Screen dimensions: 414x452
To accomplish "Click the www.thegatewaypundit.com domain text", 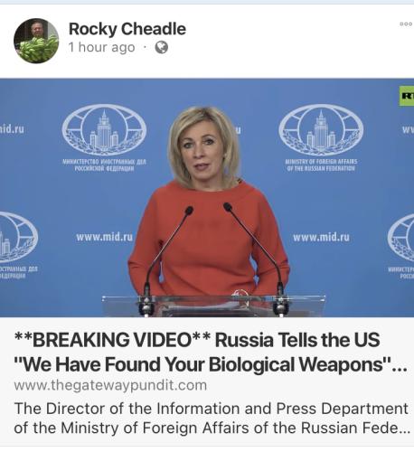I will 110,385.
